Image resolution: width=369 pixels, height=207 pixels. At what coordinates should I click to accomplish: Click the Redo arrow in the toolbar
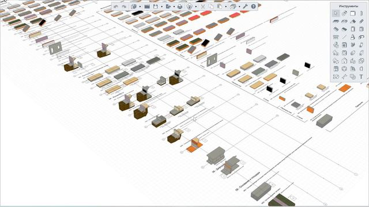(124, 6)
